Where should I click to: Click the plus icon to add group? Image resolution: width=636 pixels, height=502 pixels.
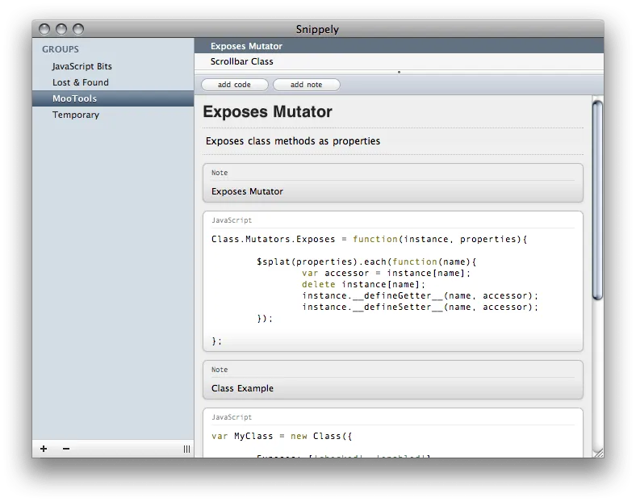[44, 449]
